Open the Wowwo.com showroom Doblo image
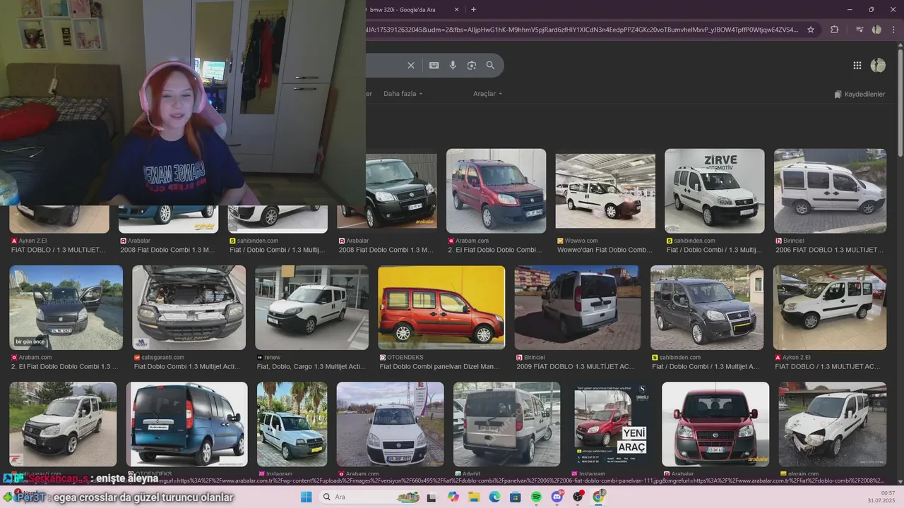This screenshot has width=904, height=508. [605, 190]
